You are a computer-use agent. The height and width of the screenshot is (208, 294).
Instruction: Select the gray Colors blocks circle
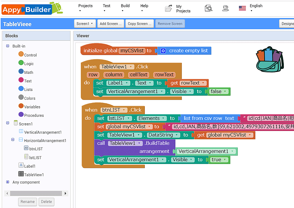pyautogui.click(x=21, y=97)
